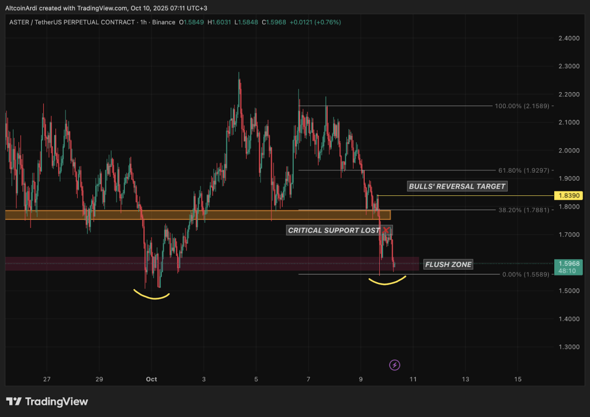Click the Oct label on time axis
Image resolution: width=590 pixels, height=417 pixels.
(x=152, y=380)
